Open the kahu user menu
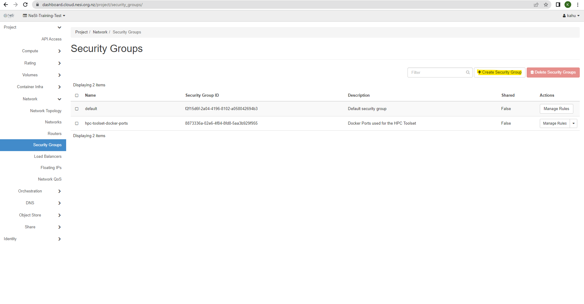The image size is (584, 304). coord(571,16)
